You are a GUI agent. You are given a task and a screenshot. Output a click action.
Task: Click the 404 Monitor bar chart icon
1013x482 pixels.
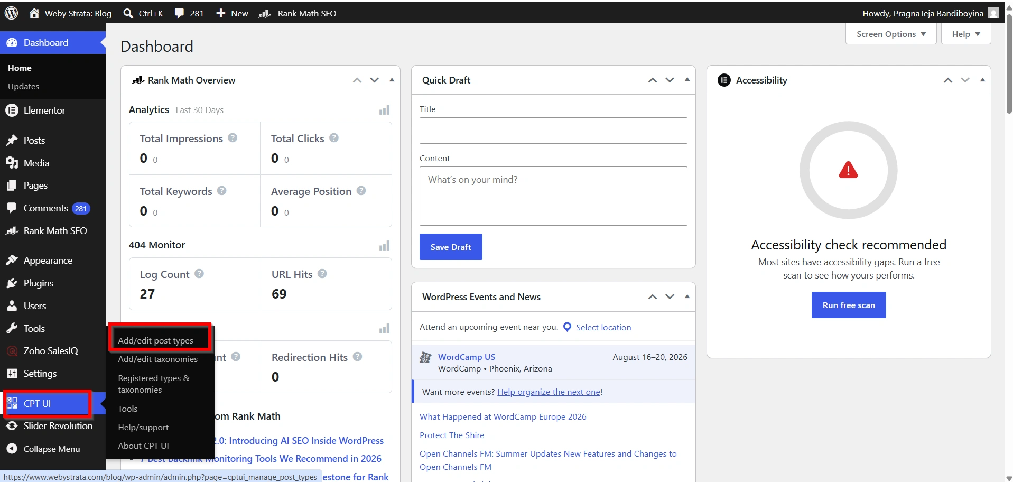(384, 246)
